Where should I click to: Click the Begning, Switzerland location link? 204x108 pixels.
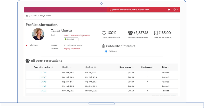[x=72, y=49]
